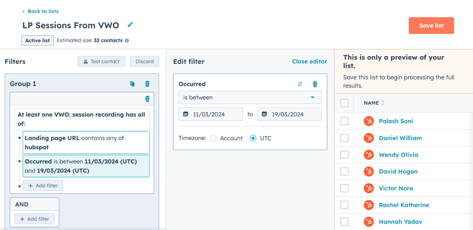Click the 'At least one VWO: session recording' header
The height and width of the screenshot is (230, 473).
82,119
